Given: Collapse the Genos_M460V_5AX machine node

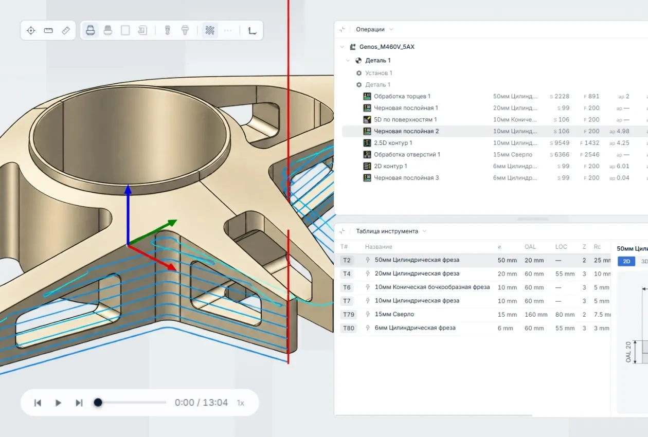Looking at the screenshot, I should tap(343, 47).
